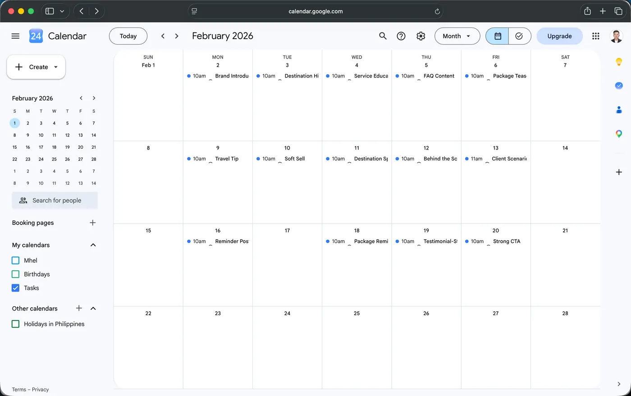This screenshot has width=631, height=396.
Task: Hide the side panel with the bottom chevron
Action: (x=619, y=384)
